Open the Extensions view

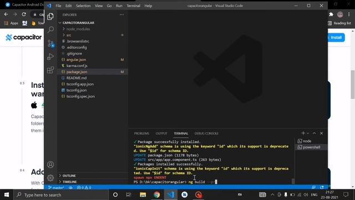[50, 70]
